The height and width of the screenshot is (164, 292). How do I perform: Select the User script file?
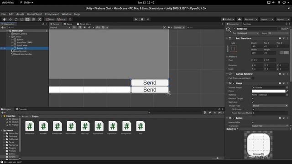point(141,128)
